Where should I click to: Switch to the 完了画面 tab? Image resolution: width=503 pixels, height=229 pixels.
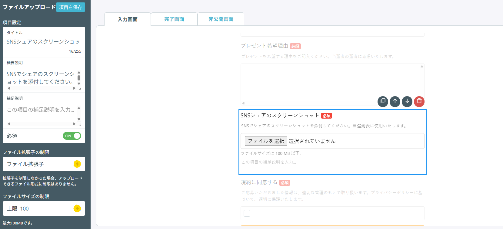tap(174, 19)
